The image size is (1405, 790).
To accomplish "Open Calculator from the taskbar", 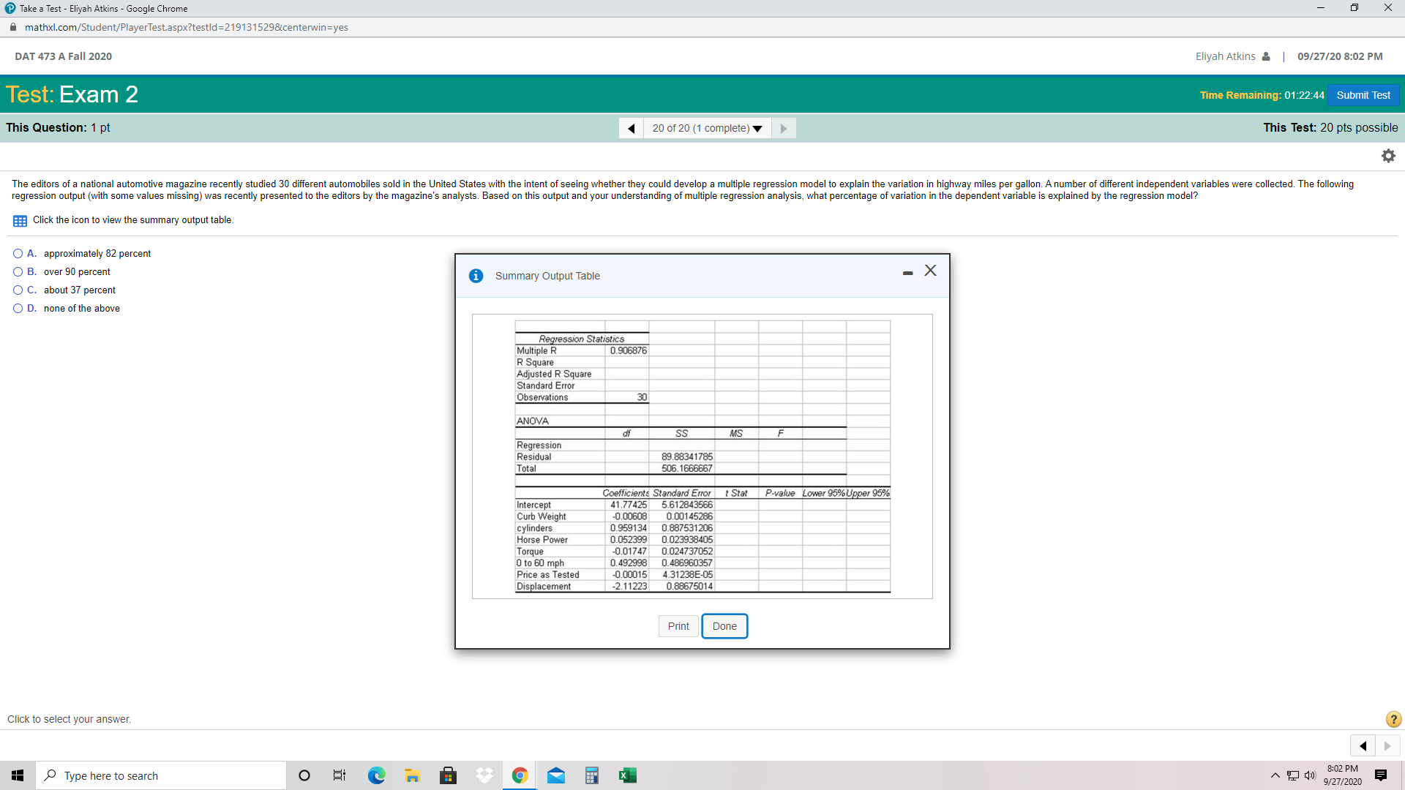I will pyautogui.click(x=591, y=775).
